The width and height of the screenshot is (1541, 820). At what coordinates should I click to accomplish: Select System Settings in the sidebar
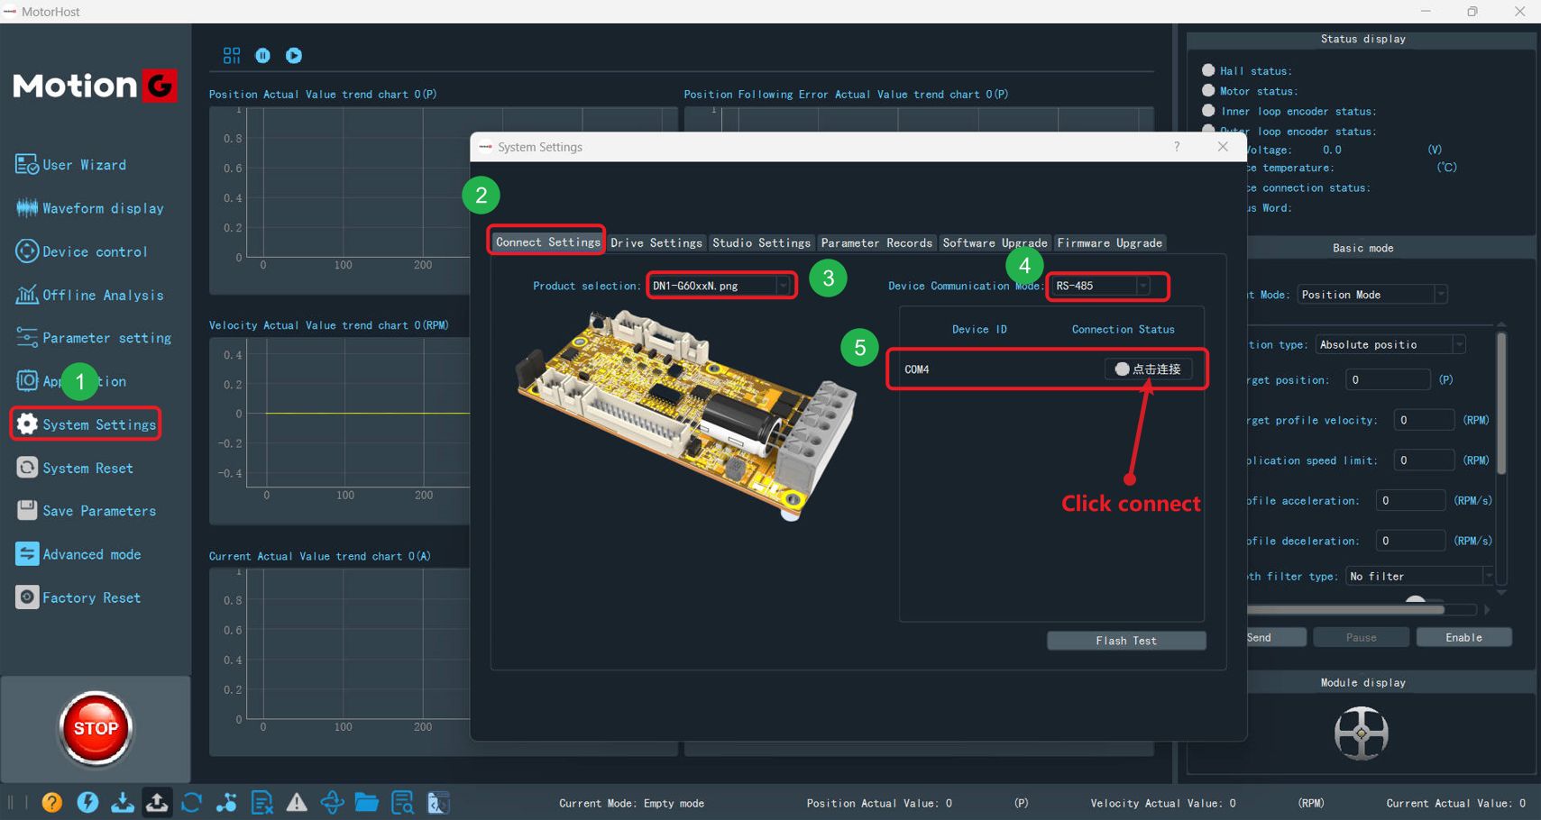coord(86,424)
